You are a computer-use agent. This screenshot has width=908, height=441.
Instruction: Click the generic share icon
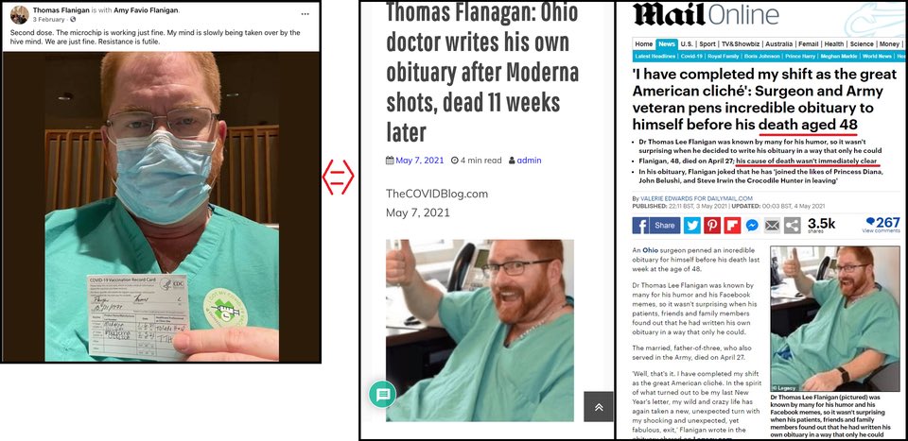(793, 226)
